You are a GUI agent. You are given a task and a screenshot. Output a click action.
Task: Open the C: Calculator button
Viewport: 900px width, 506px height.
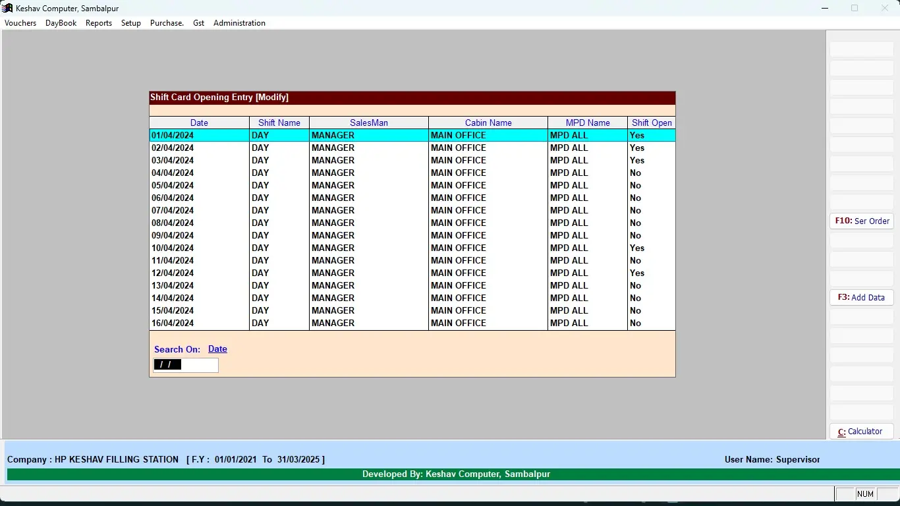pyautogui.click(x=862, y=432)
